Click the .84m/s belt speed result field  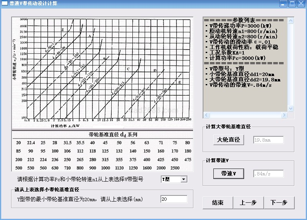pyautogui.click(x=267, y=174)
